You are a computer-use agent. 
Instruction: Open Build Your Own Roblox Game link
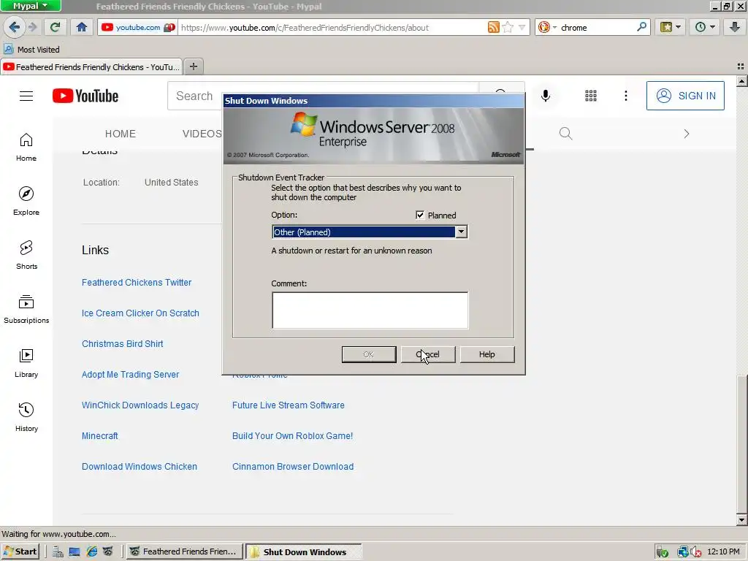292,435
